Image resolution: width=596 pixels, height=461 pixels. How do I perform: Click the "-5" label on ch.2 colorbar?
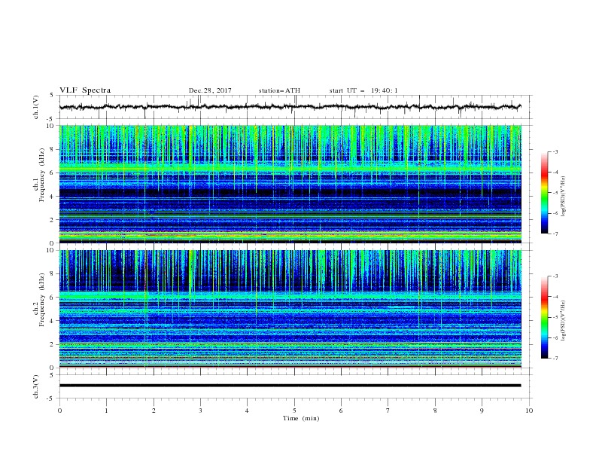pyautogui.click(x=555, y=317)
